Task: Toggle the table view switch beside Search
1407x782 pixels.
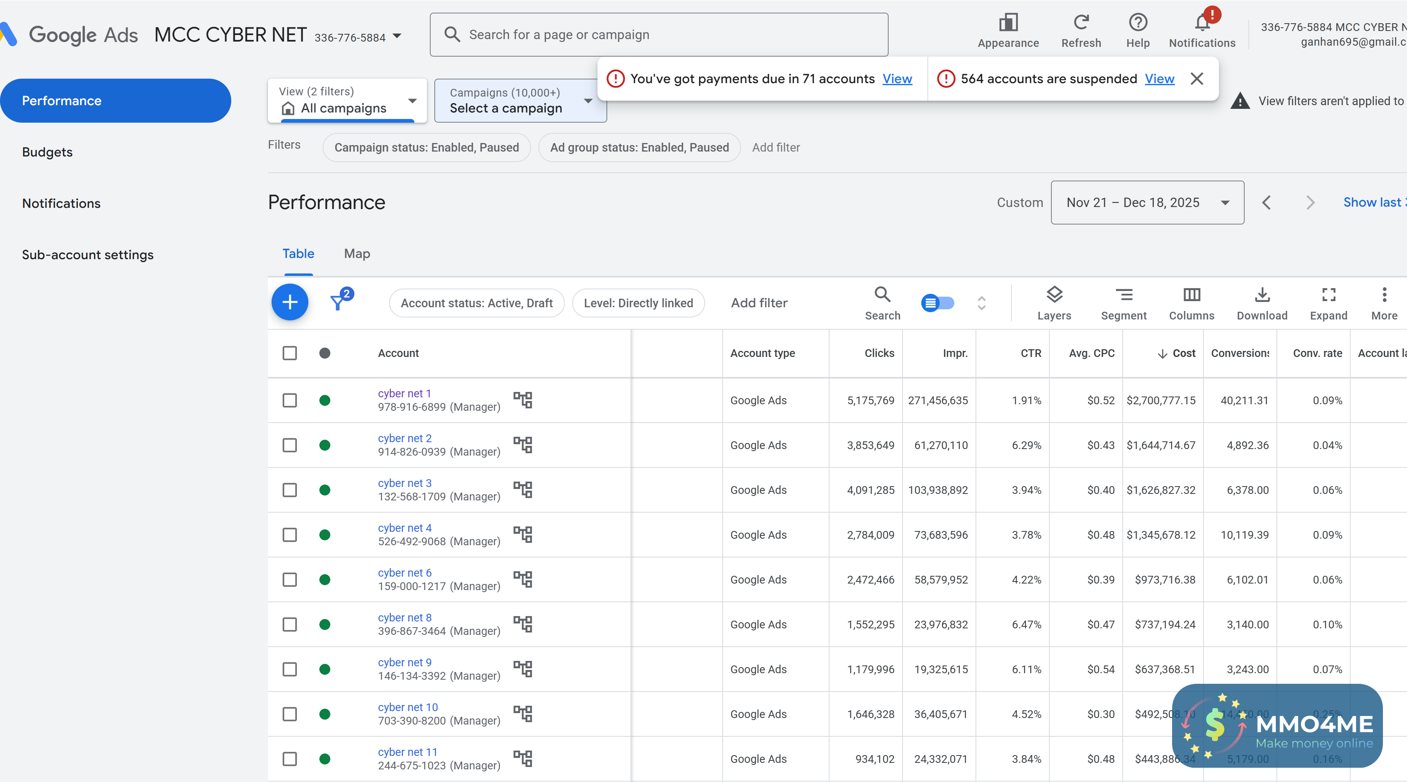Action: (937, 302)
